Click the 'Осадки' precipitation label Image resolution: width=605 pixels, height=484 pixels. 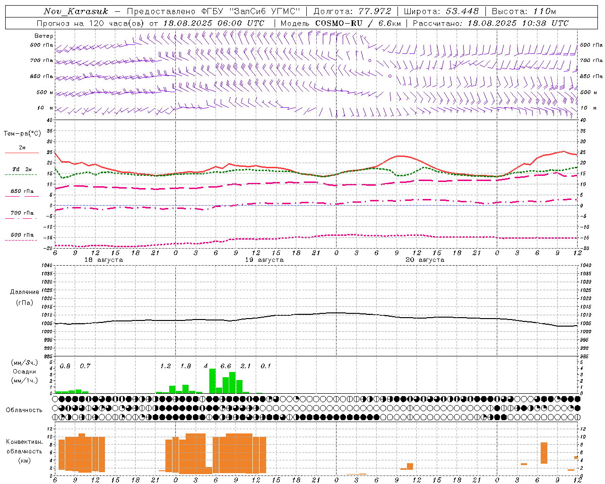pos(25,372)
